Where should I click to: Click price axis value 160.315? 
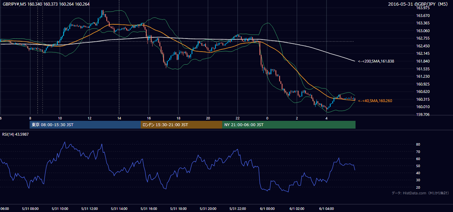pos(423,99)
